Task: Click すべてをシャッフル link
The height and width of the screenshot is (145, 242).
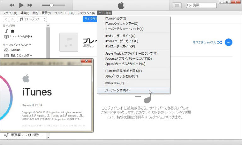Action: pyautogui.click(x=207, y=42)
